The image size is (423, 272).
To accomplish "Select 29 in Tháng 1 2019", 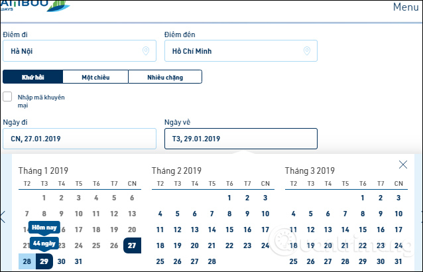I will click(44, 261).
